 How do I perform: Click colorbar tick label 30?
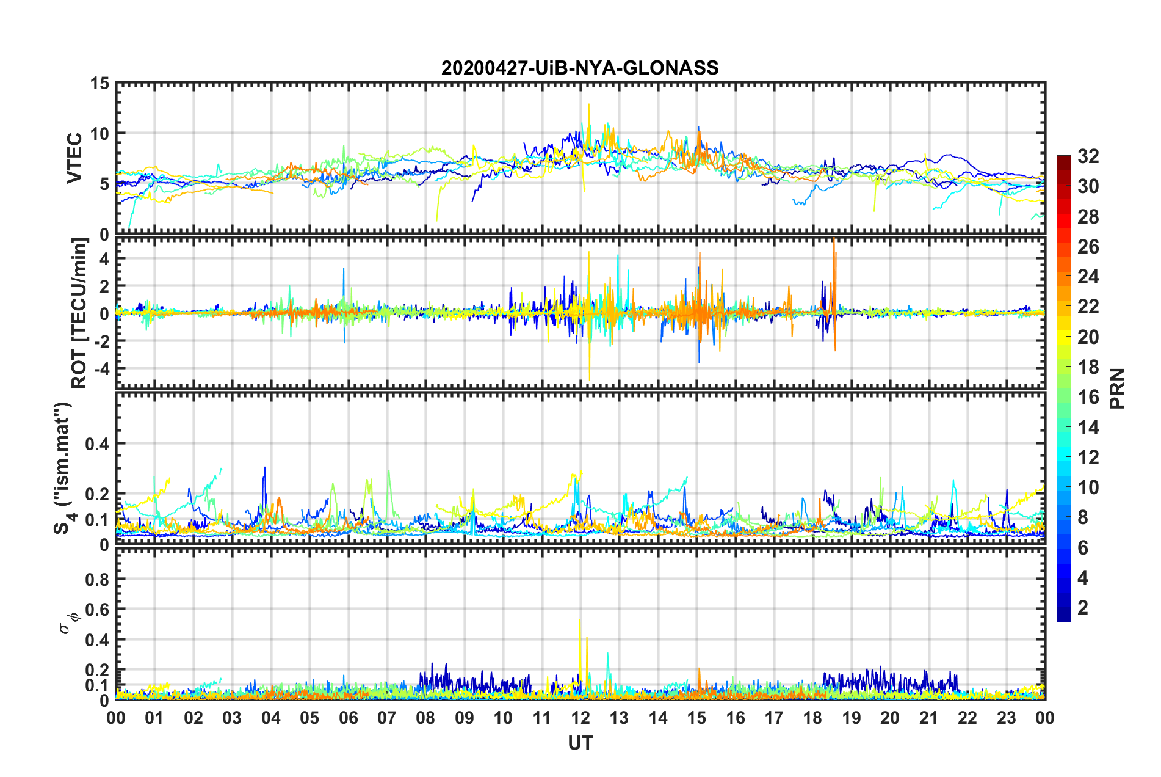click(x=1088, y=186)
